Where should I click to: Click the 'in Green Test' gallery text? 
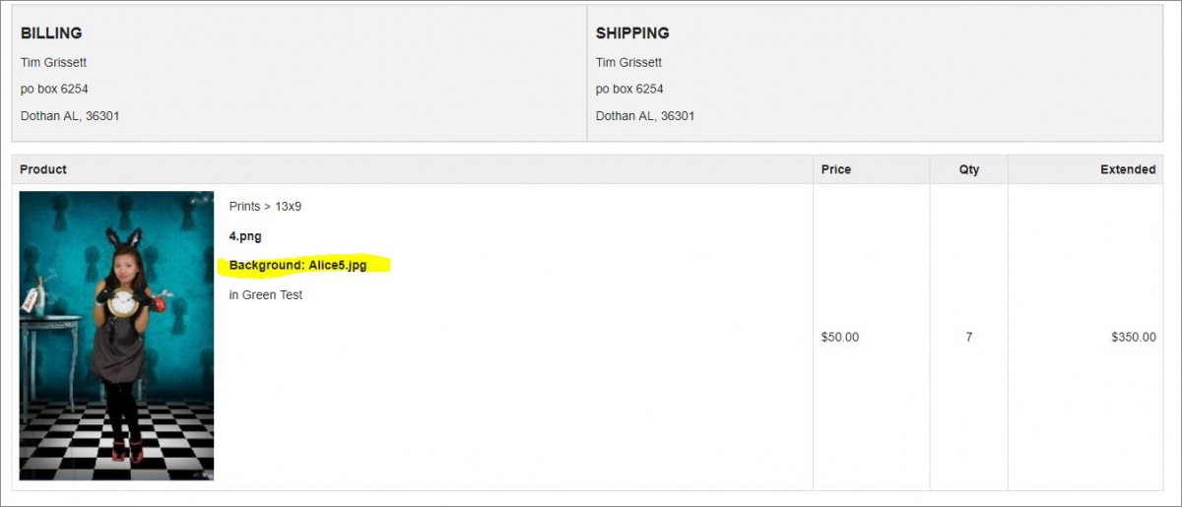click(266, 295)
